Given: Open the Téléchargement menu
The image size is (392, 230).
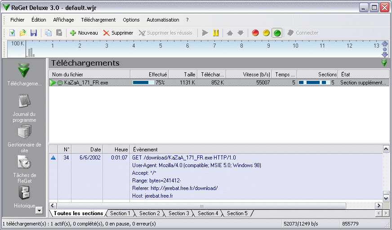Looking at the screenshot, I should pos(98,20).
